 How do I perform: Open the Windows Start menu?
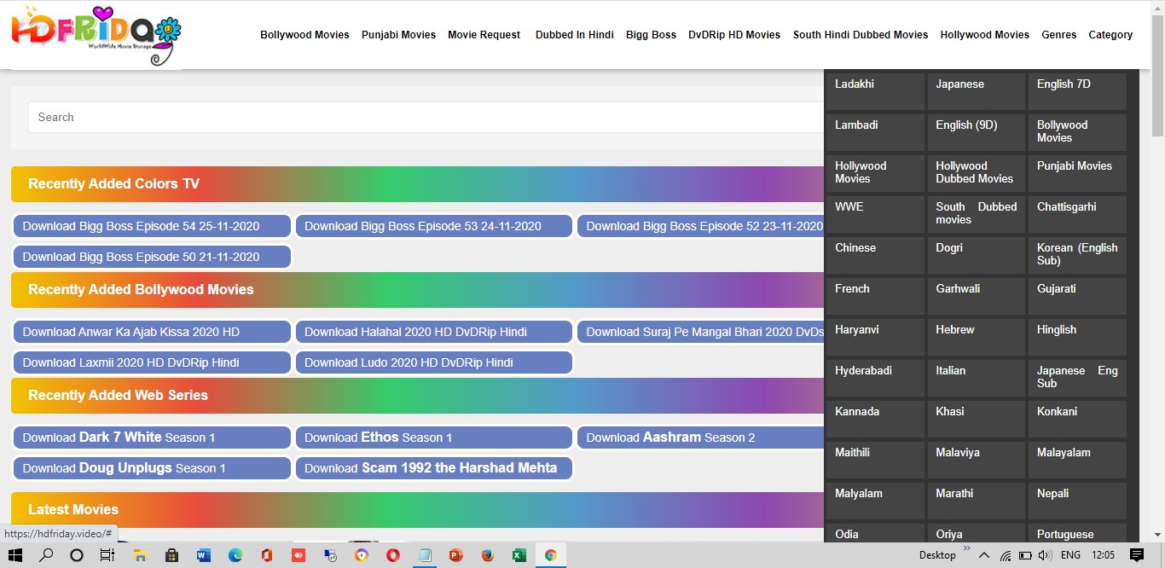15,555
